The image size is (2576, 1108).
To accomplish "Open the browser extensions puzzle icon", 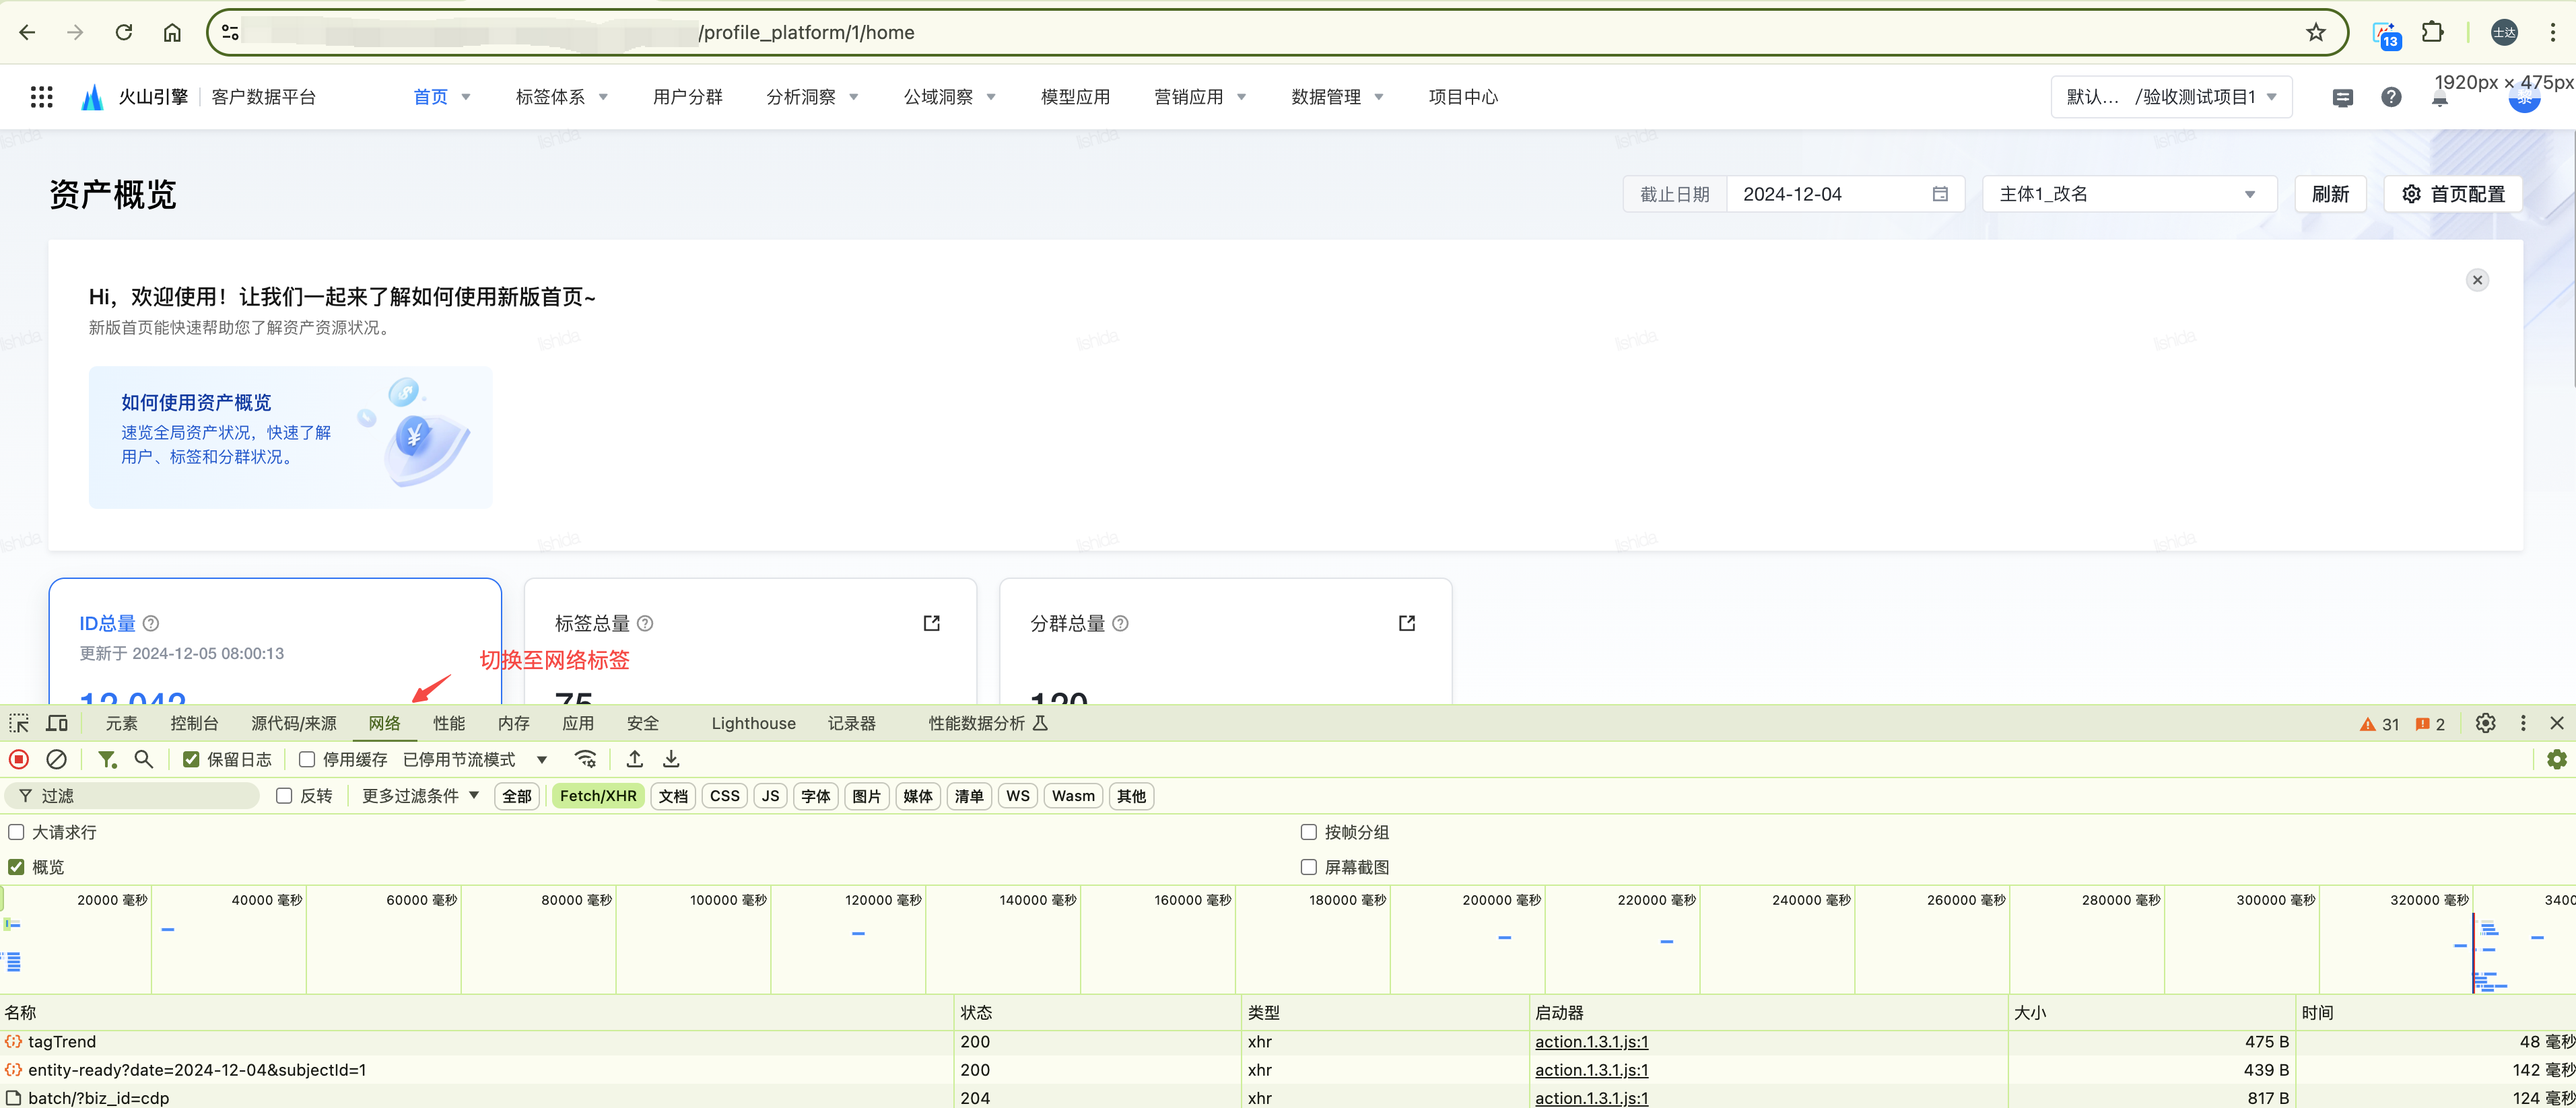I will pos(2433,32).
